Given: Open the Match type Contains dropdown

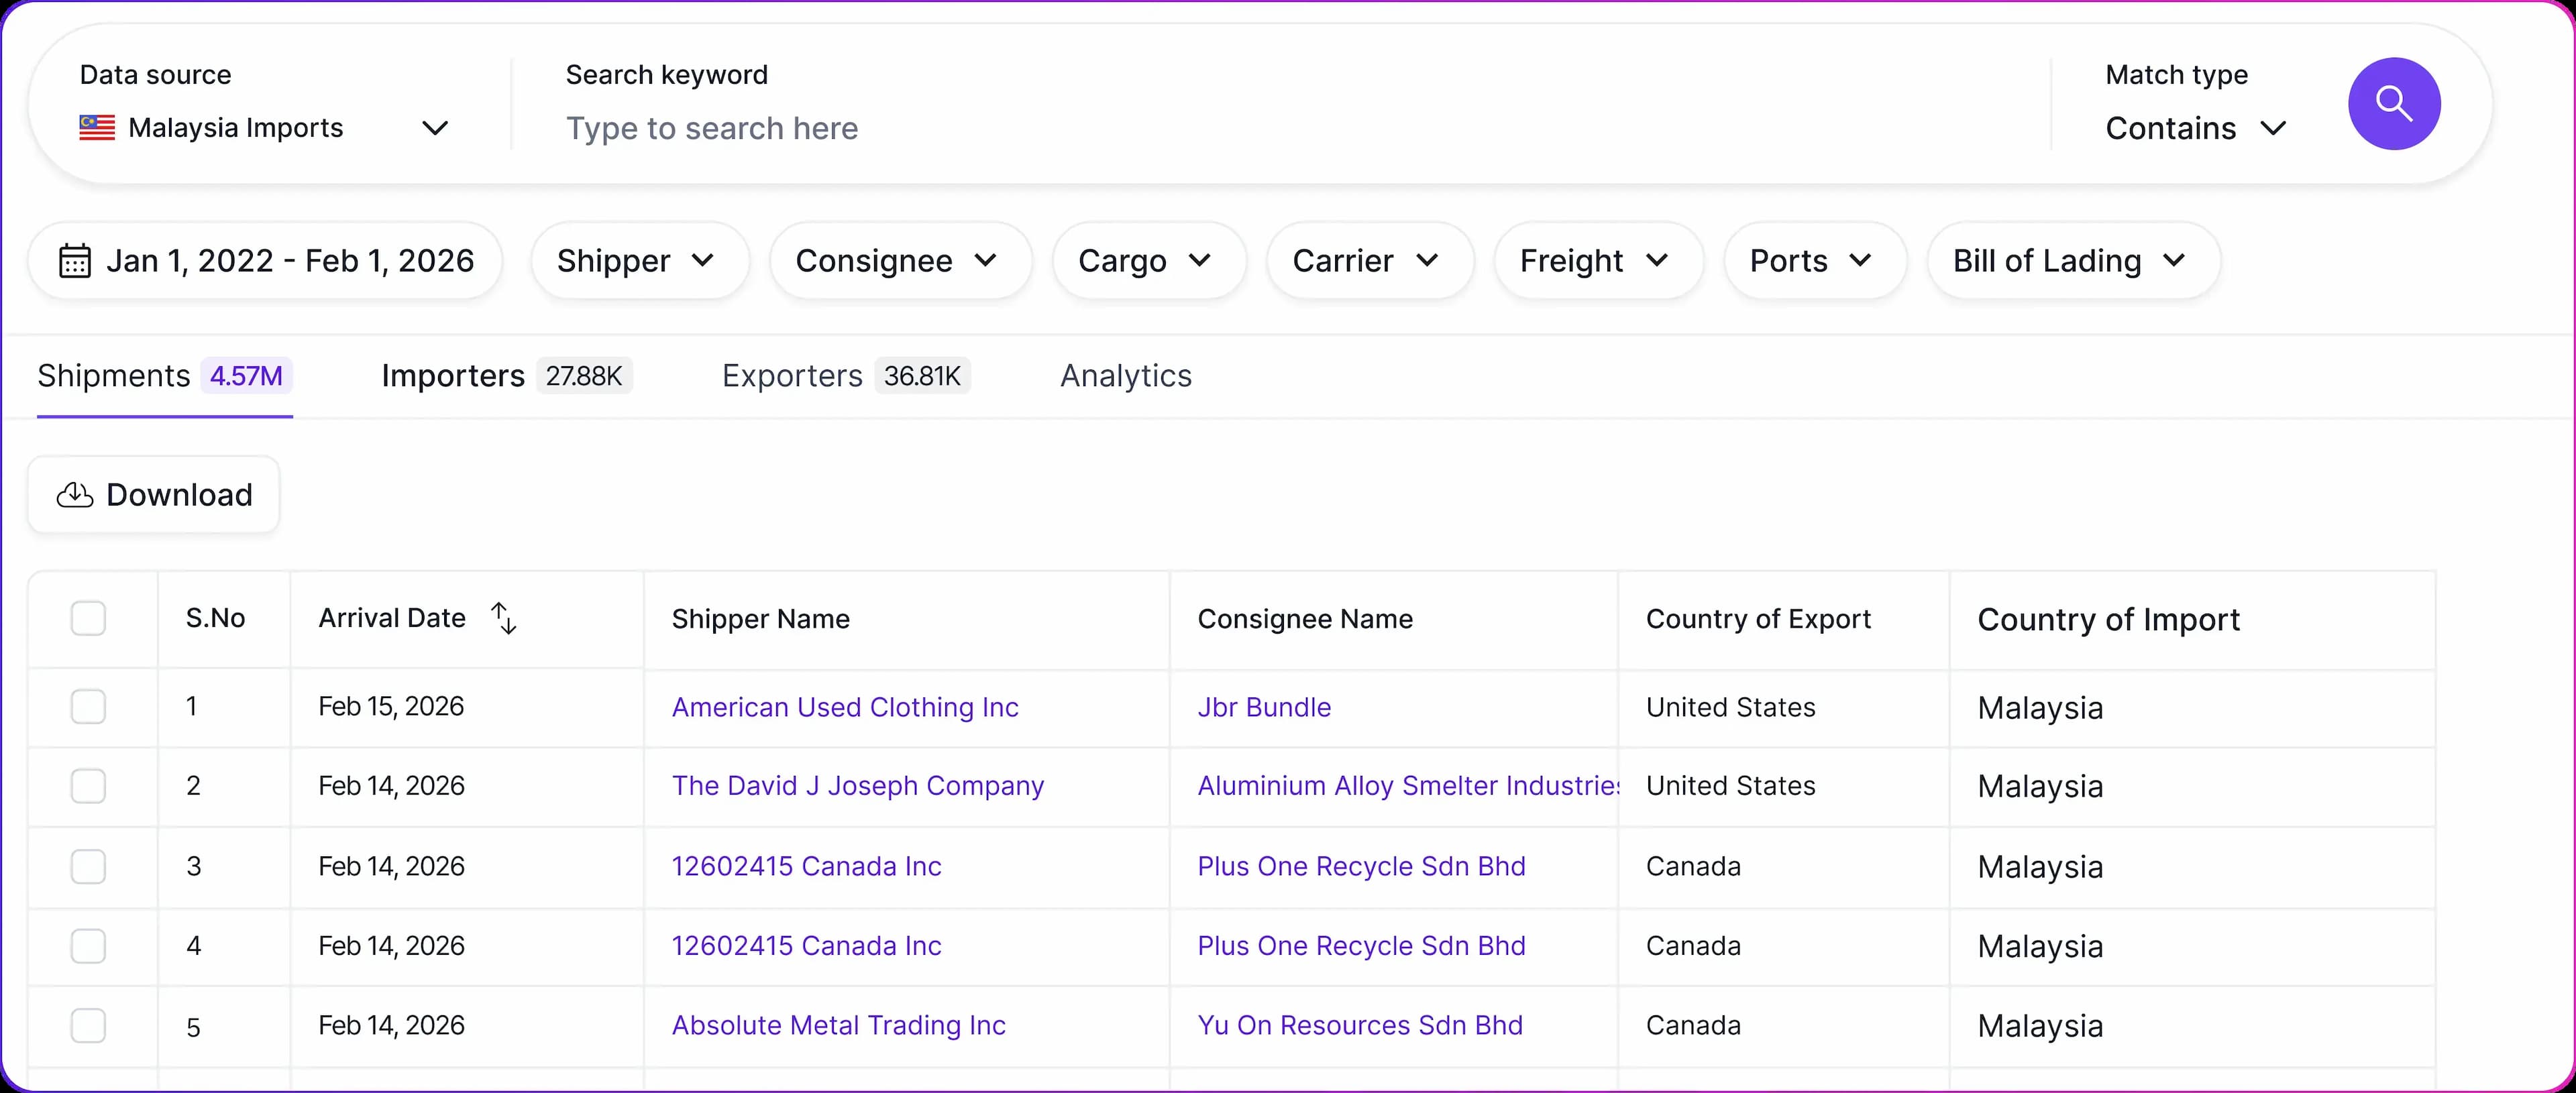Looking at the screenshot, I should coord(2195,128).
